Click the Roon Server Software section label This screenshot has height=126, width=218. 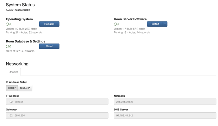[x=130, y=19]
